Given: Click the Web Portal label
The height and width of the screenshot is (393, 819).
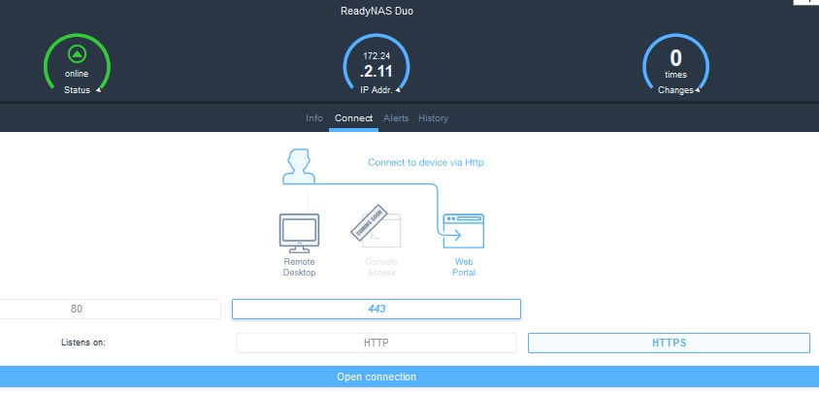Looking at the screenshot, I should pyautogui.click(x=464, y=267).
